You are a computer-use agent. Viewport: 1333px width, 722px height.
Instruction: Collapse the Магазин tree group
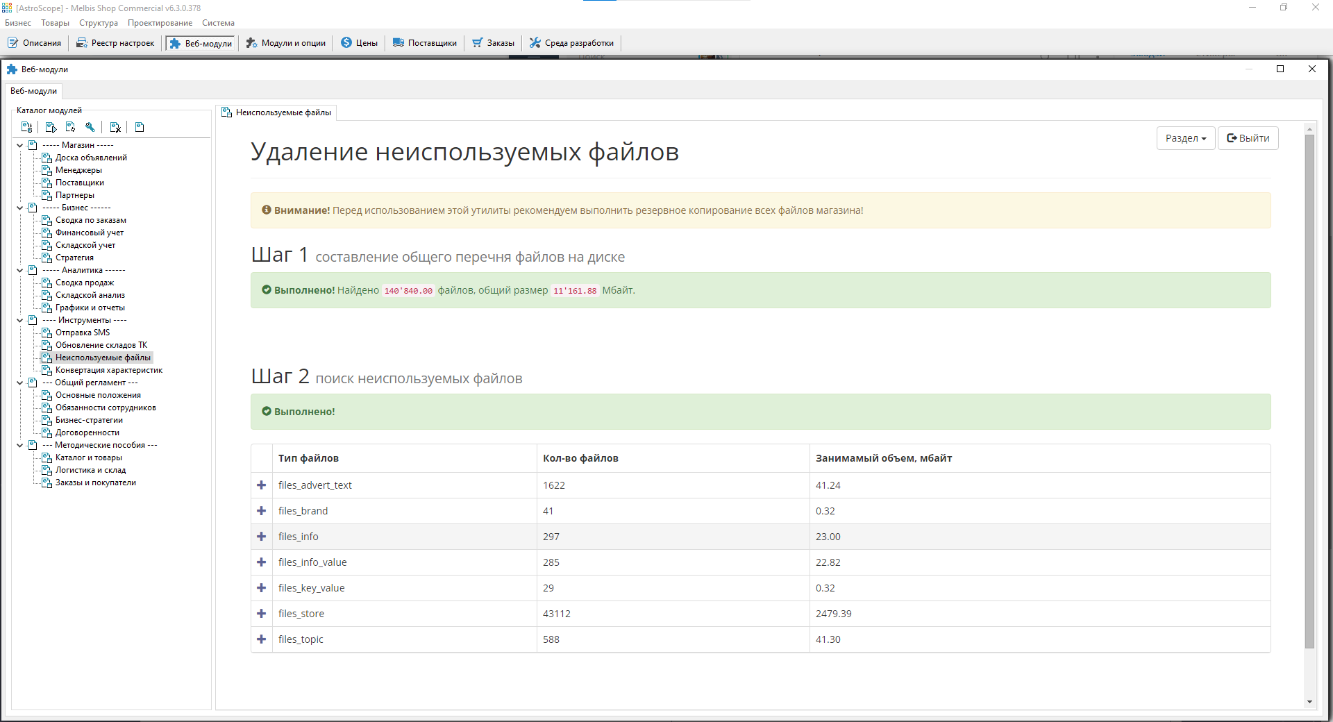(20, 145)
